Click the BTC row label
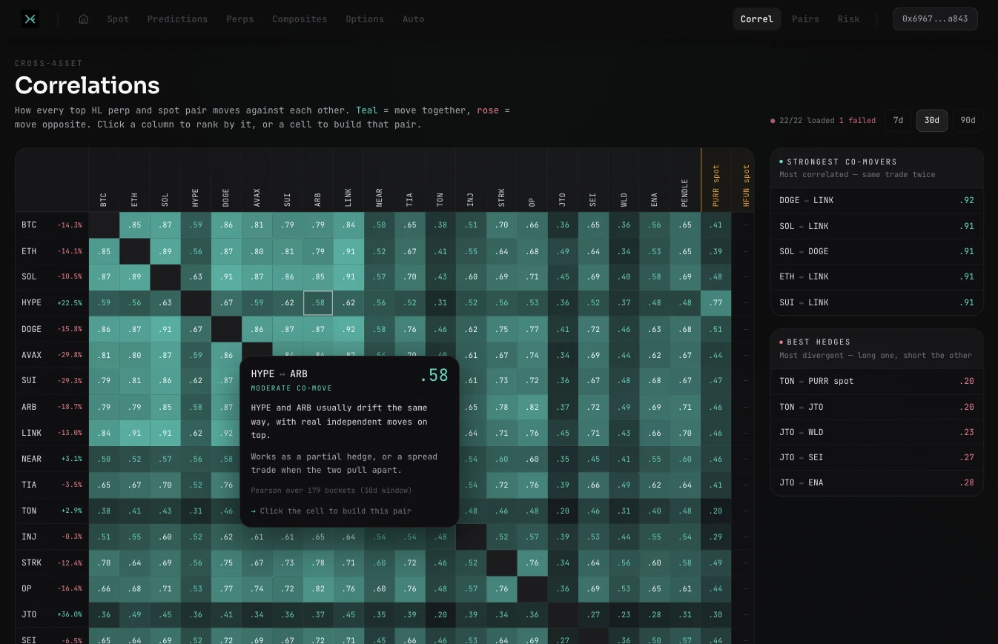 [x=52, y=225]
